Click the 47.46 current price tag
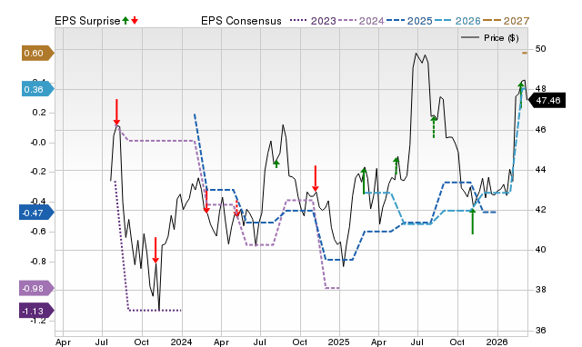This screenshot has width=582, height=347. pyautogui.click(x=547, y=101)
